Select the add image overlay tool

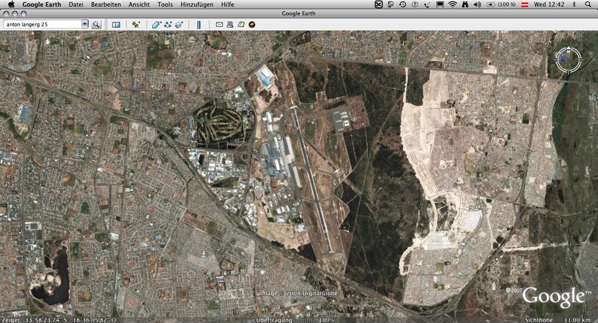(179, 25)
